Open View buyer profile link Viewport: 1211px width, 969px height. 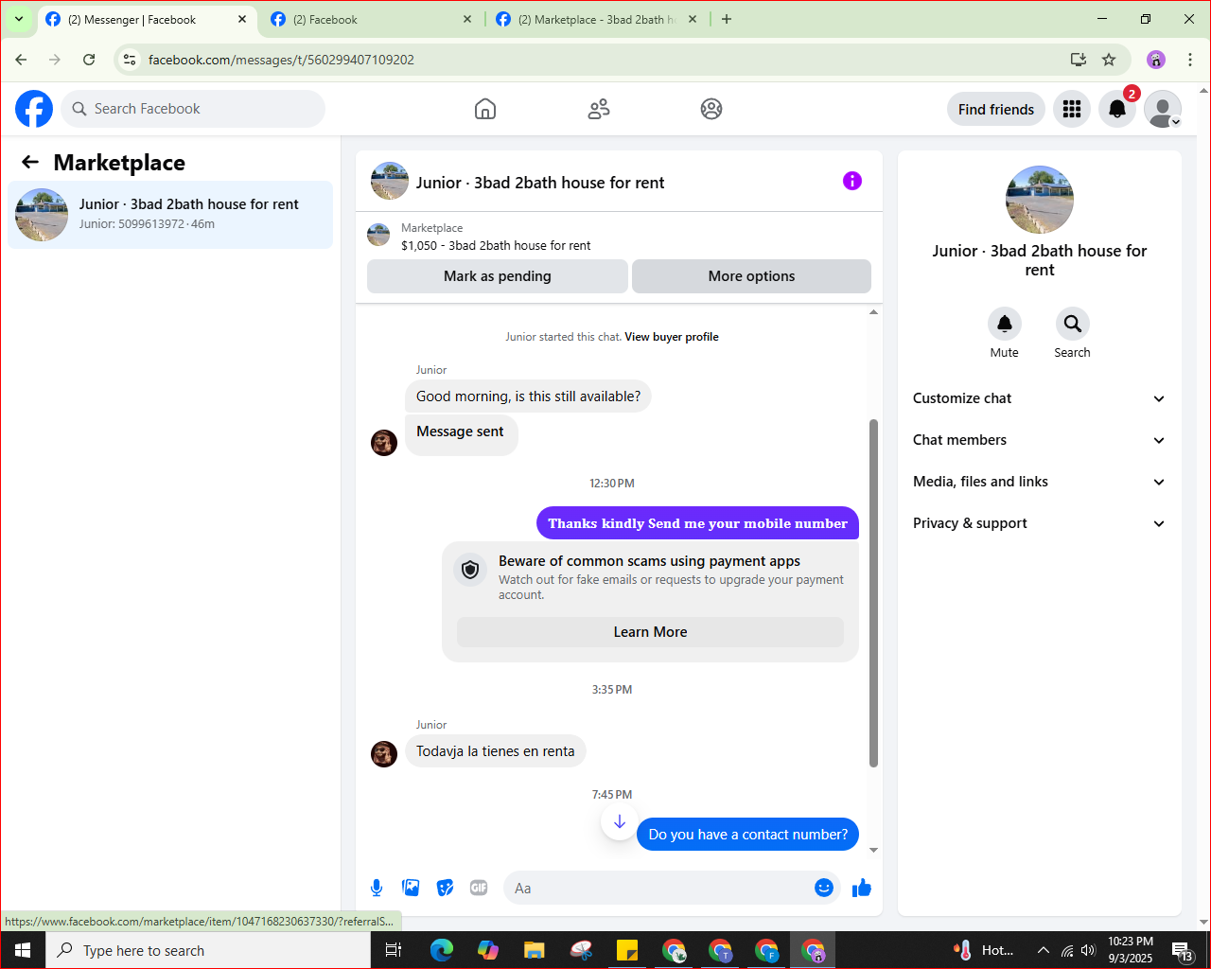click(672, 337)
